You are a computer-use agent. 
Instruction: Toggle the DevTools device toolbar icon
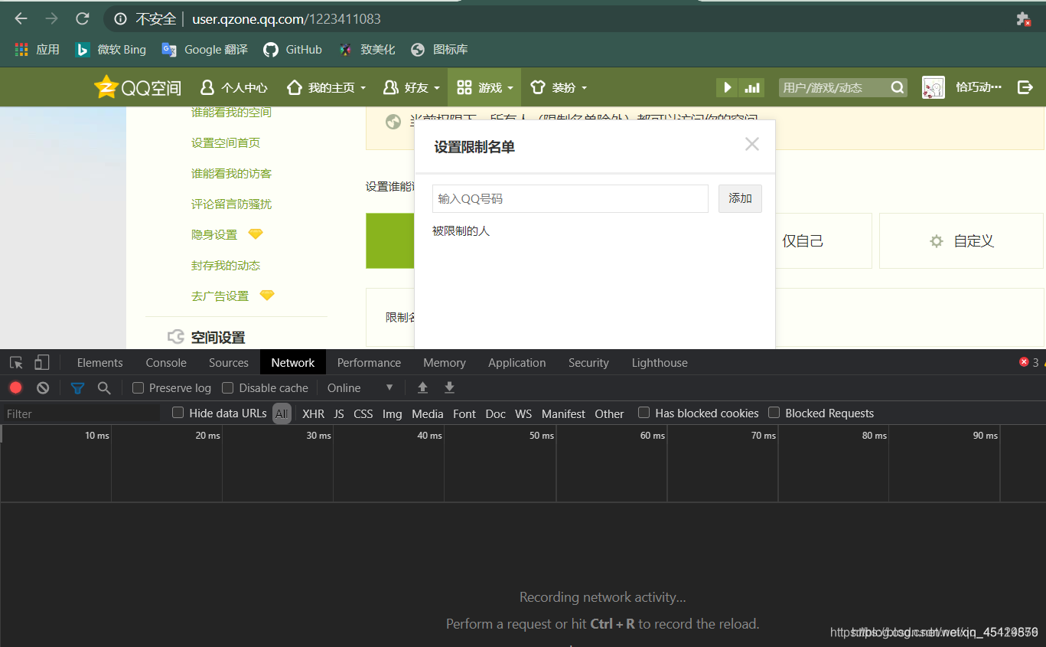tap(42, 362)
